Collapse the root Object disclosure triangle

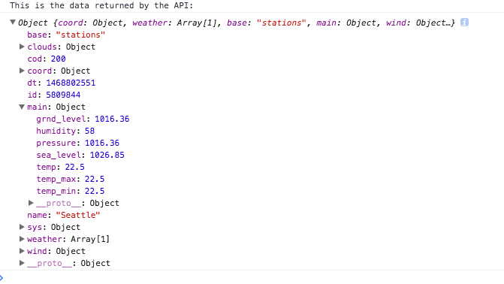[x=13, y=23]
